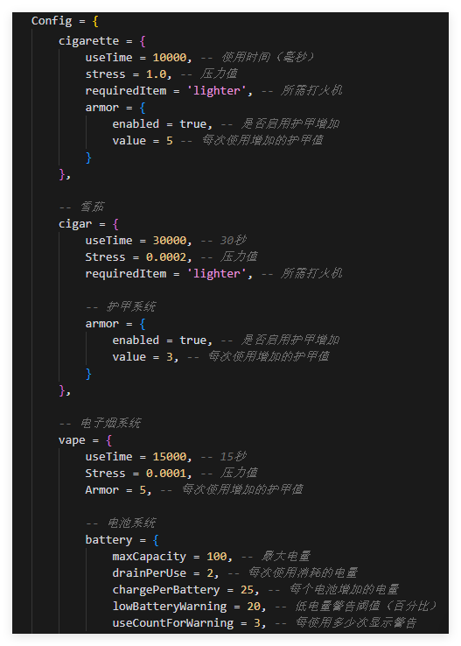Click the '每个电池增加的电量' comment
This screenshot has height=646, width=461.
click(344, 590)
